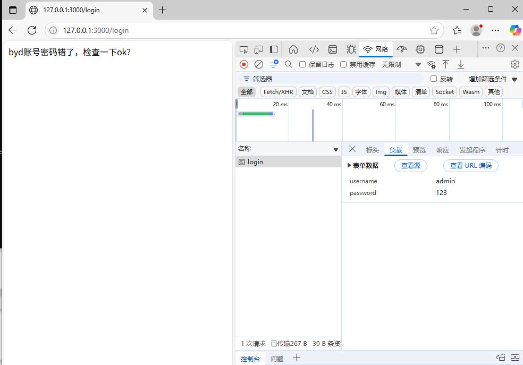Open the Application panel
The width and height of the screenshot is (523, 365).
pos(439,49)
